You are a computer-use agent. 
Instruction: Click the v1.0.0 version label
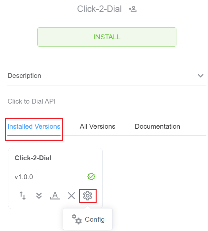tap(24, 177)
